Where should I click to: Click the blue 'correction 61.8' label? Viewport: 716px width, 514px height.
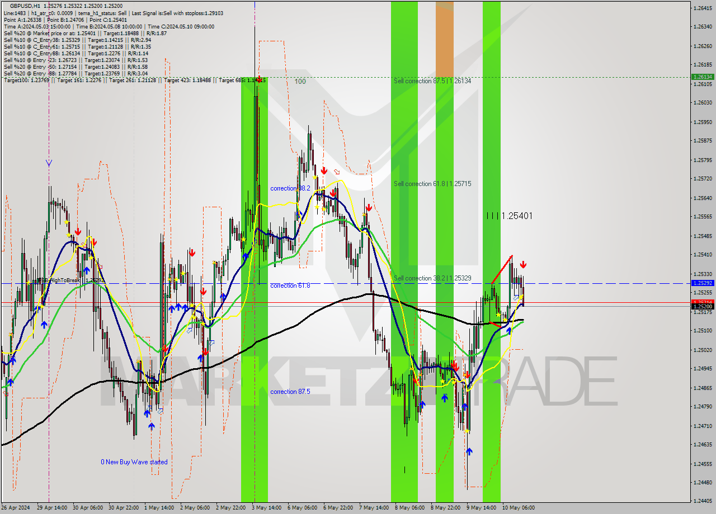tap(290, 285)
